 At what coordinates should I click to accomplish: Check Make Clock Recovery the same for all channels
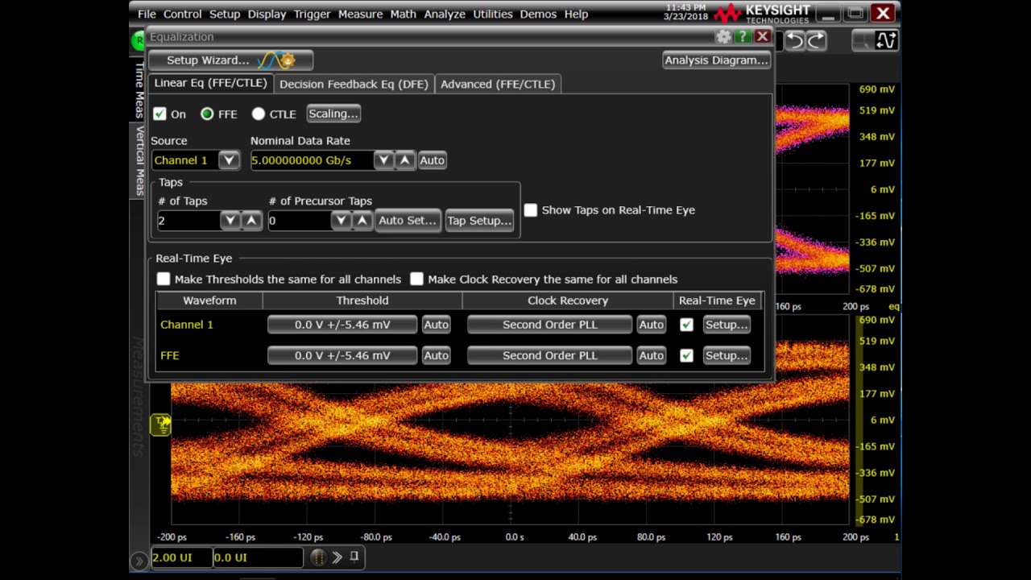[416, 280]
